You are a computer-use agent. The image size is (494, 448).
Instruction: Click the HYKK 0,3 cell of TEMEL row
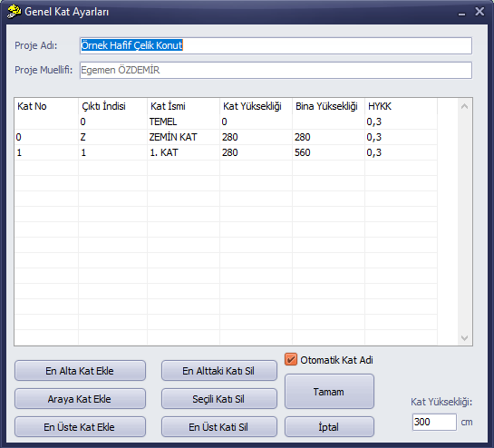[401, 122]
